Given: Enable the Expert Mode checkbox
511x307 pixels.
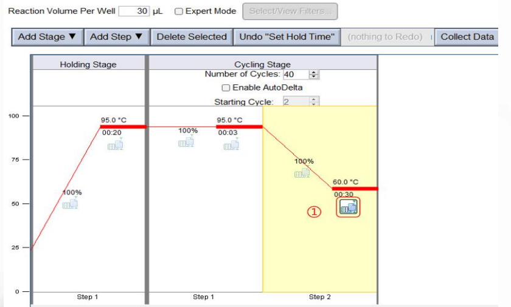Looking at the screenshot, I should click(x=179, y=12).
